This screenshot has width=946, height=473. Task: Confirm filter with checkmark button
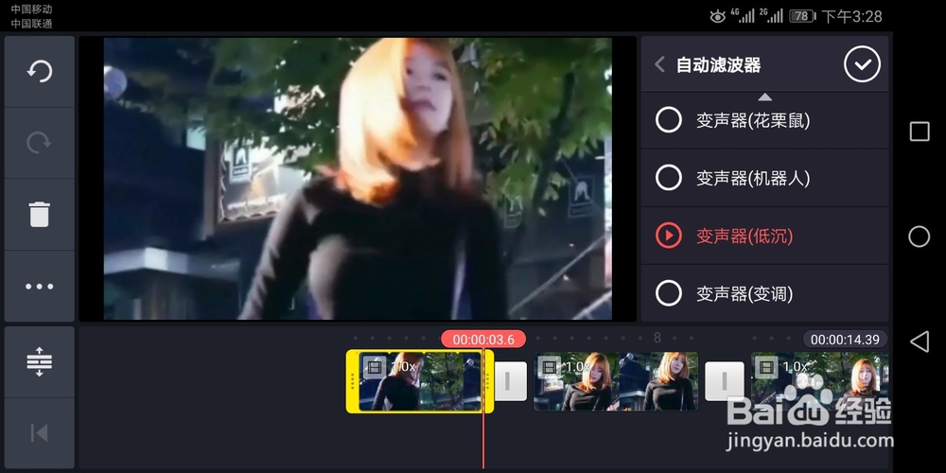point(862,64)
